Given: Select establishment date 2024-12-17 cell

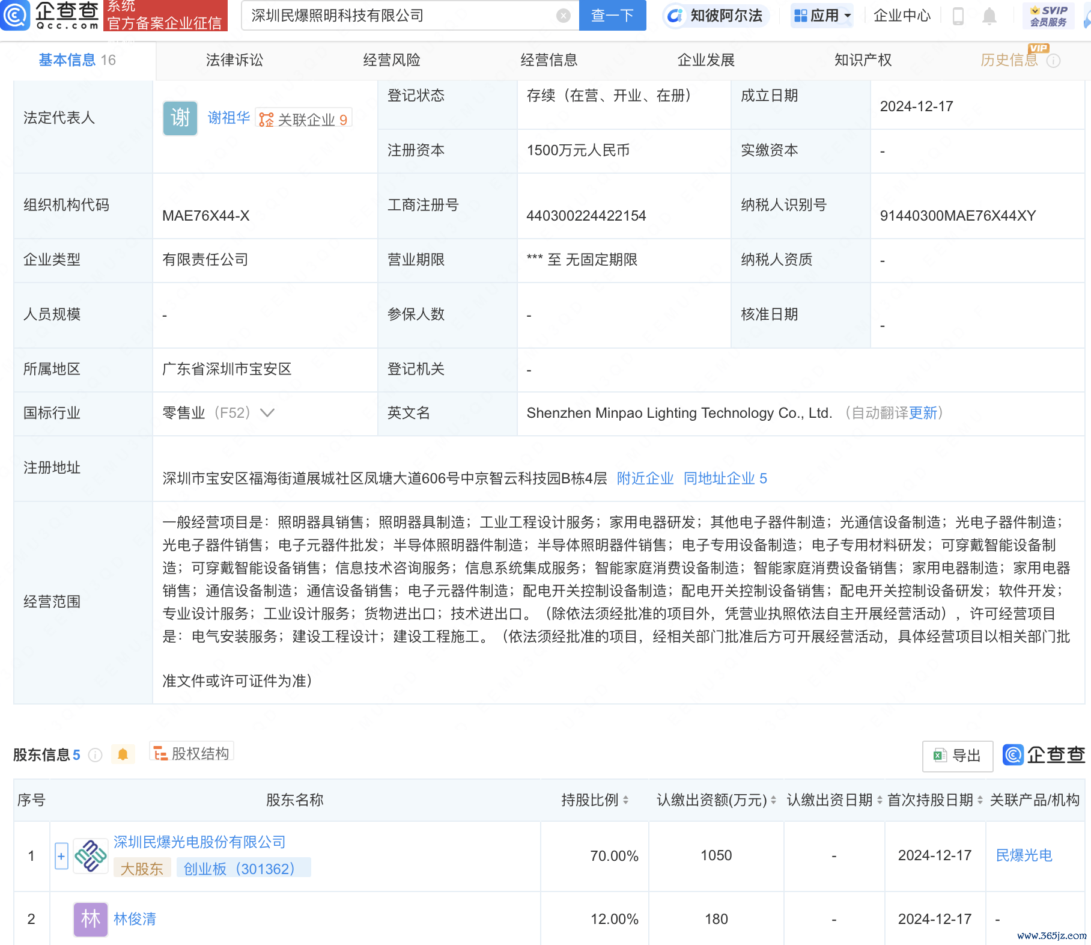Looking at the screenshot, I should pos(916,106).
